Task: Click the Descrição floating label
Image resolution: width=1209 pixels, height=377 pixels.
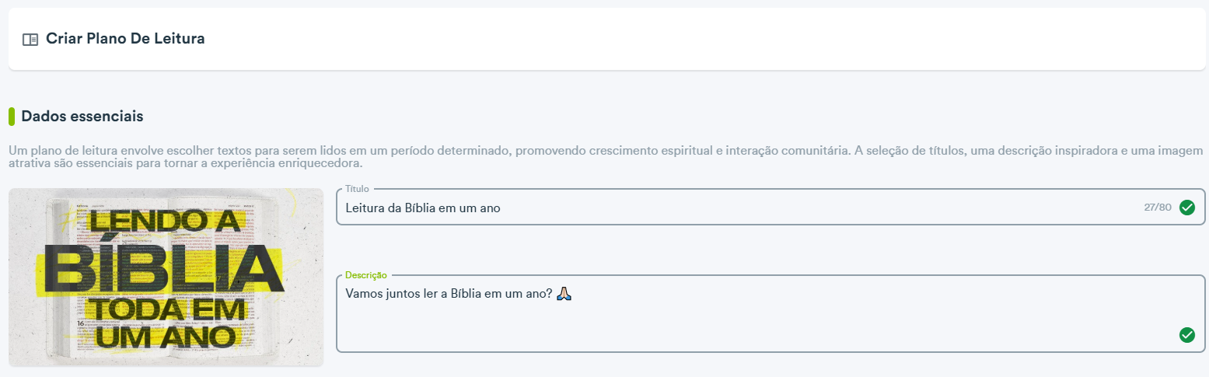Action: (366, 275)
